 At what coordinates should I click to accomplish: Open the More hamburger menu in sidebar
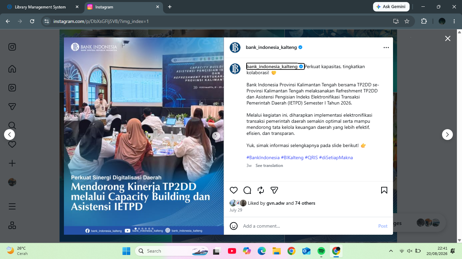(x=12, y=206)
